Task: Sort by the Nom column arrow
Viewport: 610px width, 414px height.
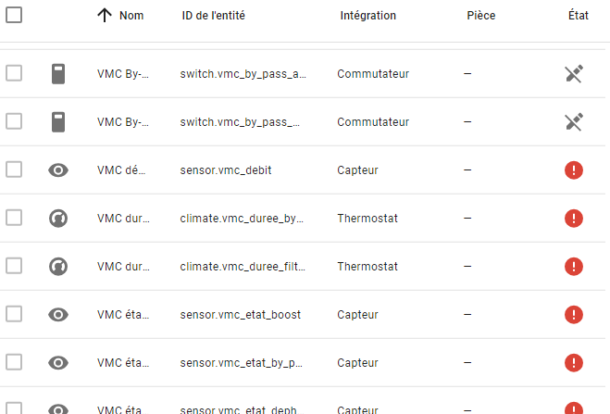Action: coord(105,16)
